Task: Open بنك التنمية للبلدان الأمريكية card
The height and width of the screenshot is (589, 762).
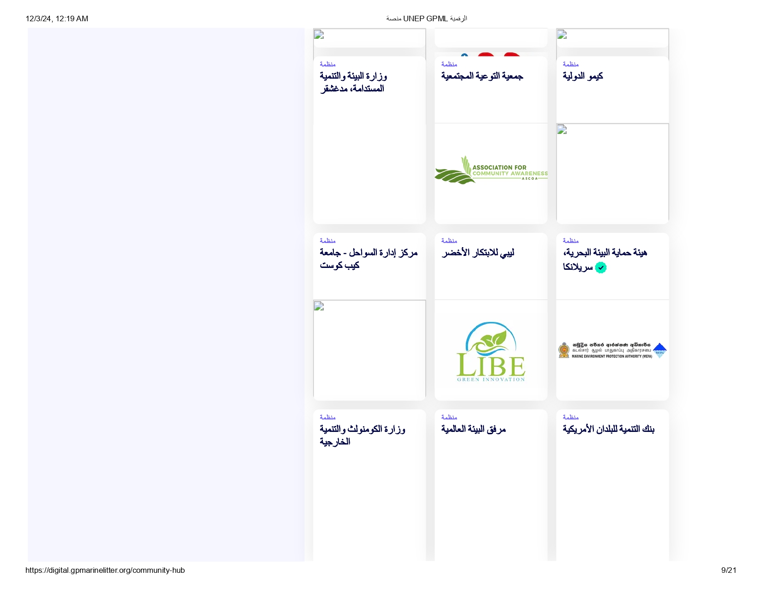Action: click(608, 429)
